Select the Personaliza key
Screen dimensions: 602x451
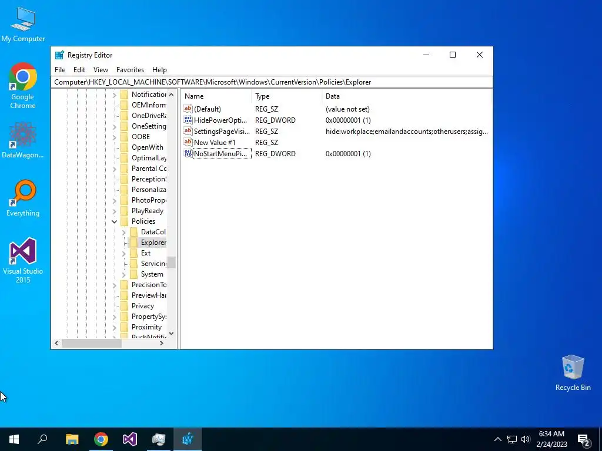[149, 190]
